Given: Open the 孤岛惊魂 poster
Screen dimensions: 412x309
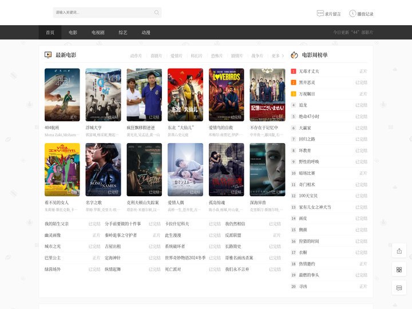Looking at the screenshot, I should (x=227, y=169).
